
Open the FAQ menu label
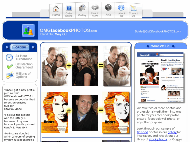(108, 15)
